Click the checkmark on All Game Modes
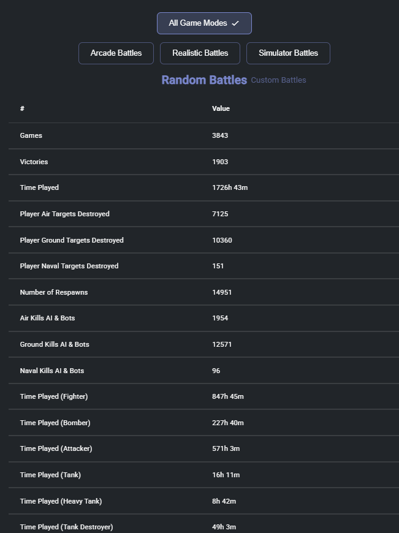The height and width of the screenshot is (533, 399). (x=235, y=23)
